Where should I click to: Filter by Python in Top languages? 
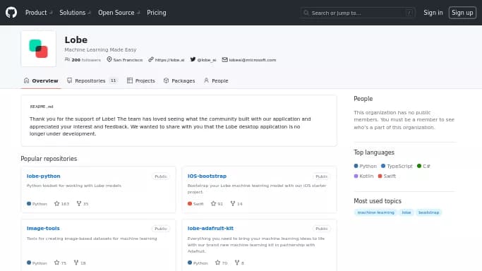(365, 166)
